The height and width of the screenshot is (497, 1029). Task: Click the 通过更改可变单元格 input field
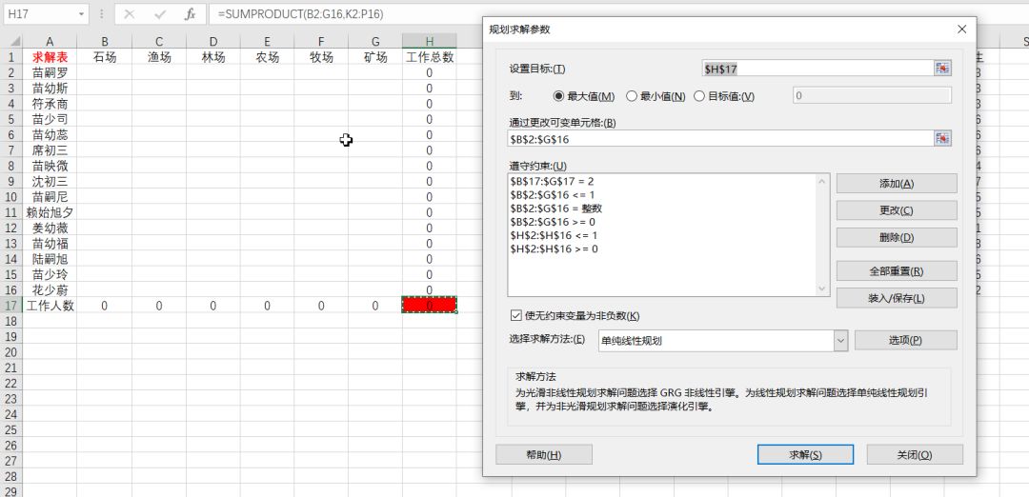coord(720,138)
